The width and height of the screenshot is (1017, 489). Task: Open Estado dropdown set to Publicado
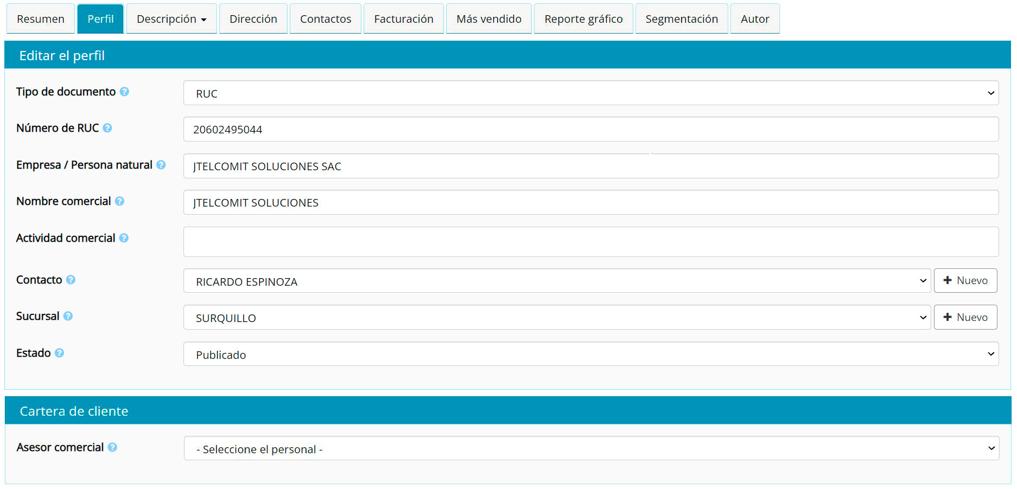(590, 354)
